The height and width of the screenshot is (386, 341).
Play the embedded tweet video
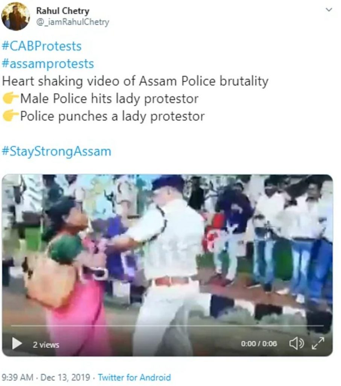17,343
